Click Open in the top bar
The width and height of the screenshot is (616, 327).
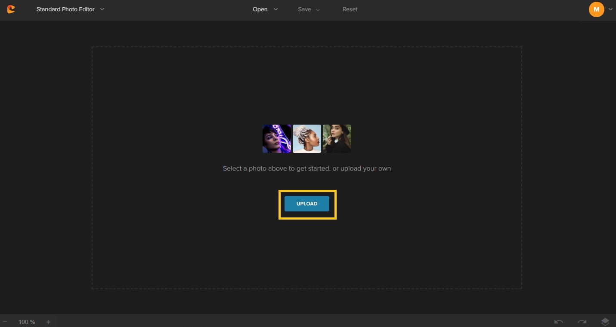point(260,9)
